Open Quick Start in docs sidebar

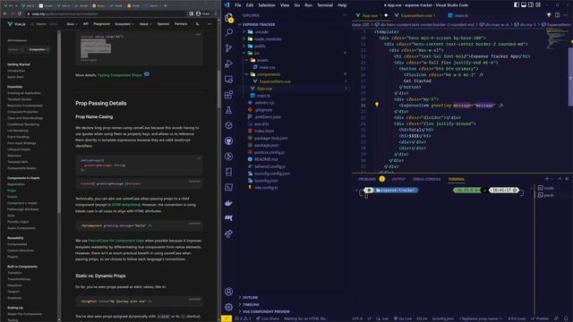(16, 77)
